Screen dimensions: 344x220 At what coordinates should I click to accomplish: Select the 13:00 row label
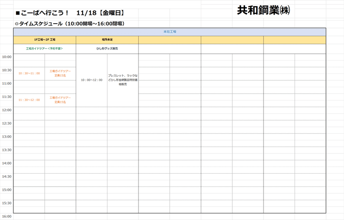(7, 137)
